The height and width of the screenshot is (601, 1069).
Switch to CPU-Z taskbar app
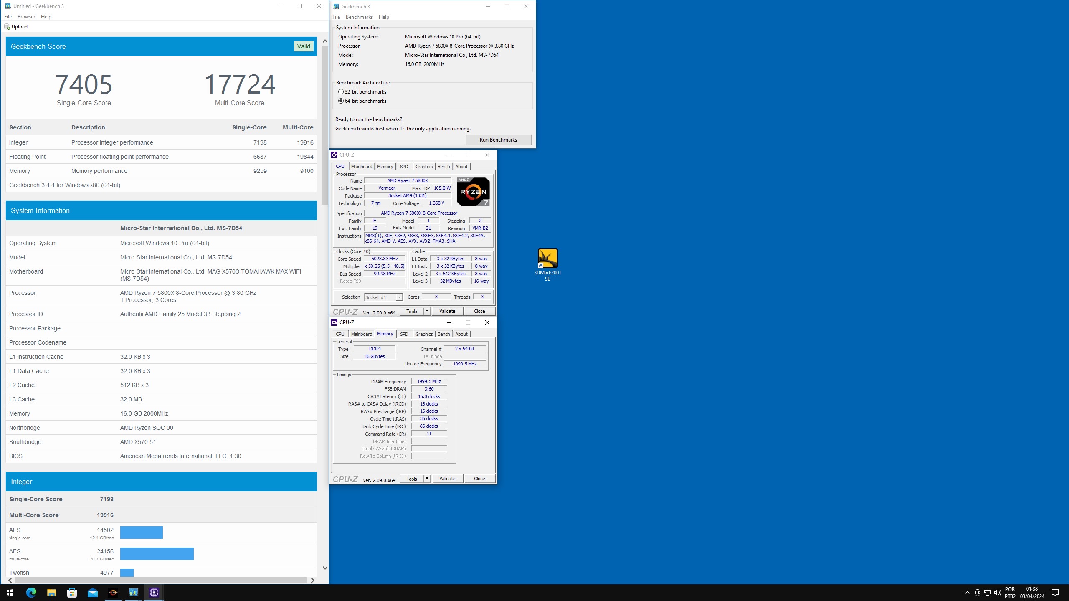pos(154,593)
